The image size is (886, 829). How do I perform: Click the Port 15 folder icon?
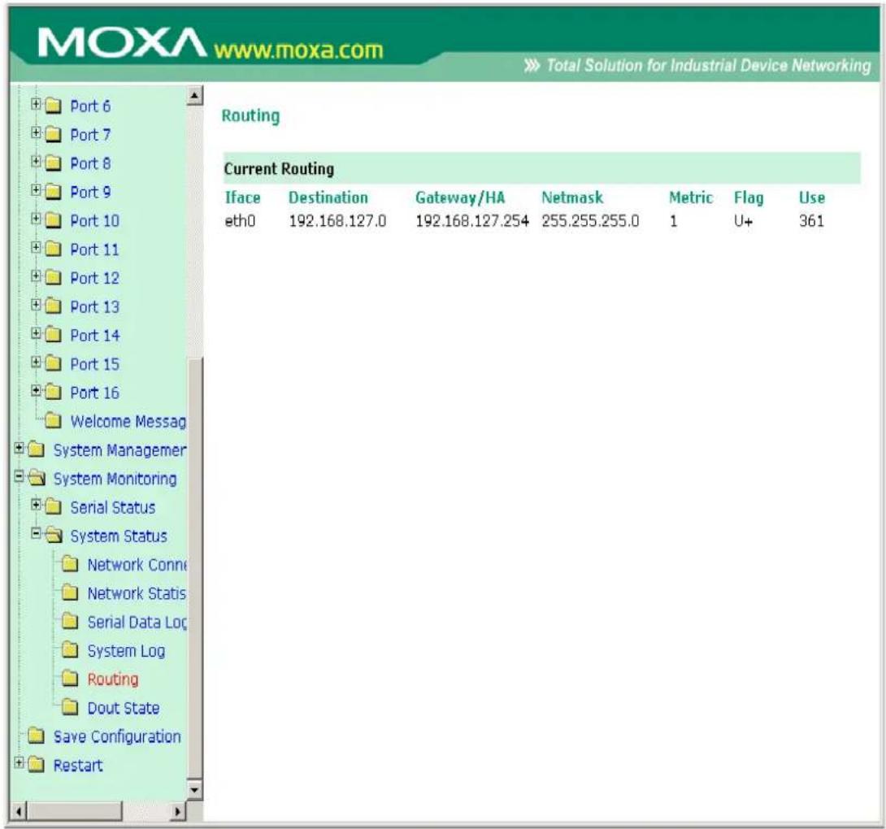53,364
